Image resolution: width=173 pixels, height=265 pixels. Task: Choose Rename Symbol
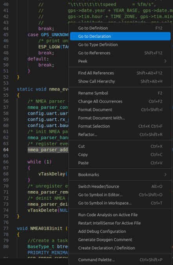[120, 93]
